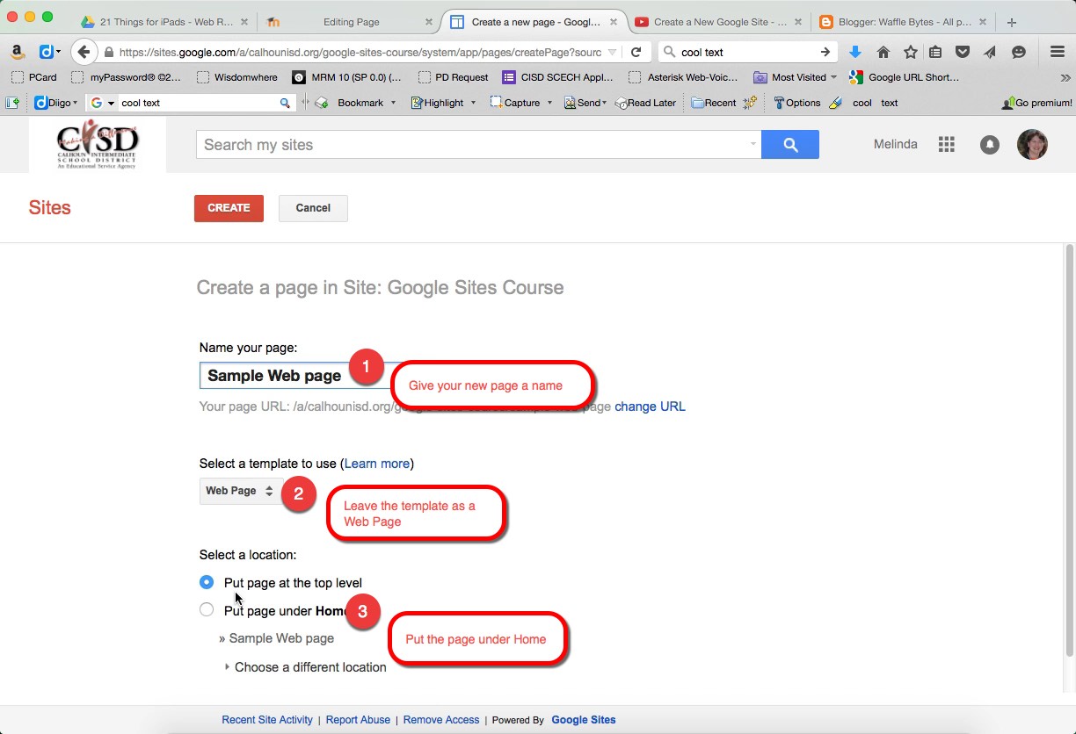Image resolution: width=1076 pixels, height=734 pixels.
Task: Open the Google apps grid icon
Action: (x=947, y=144)
